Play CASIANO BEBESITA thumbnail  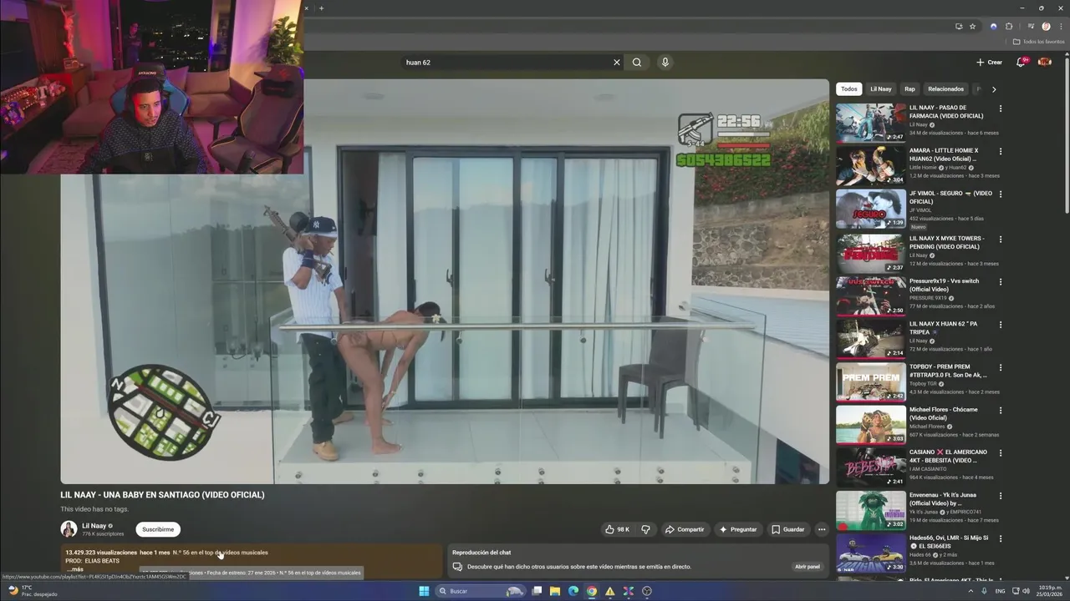871,467
